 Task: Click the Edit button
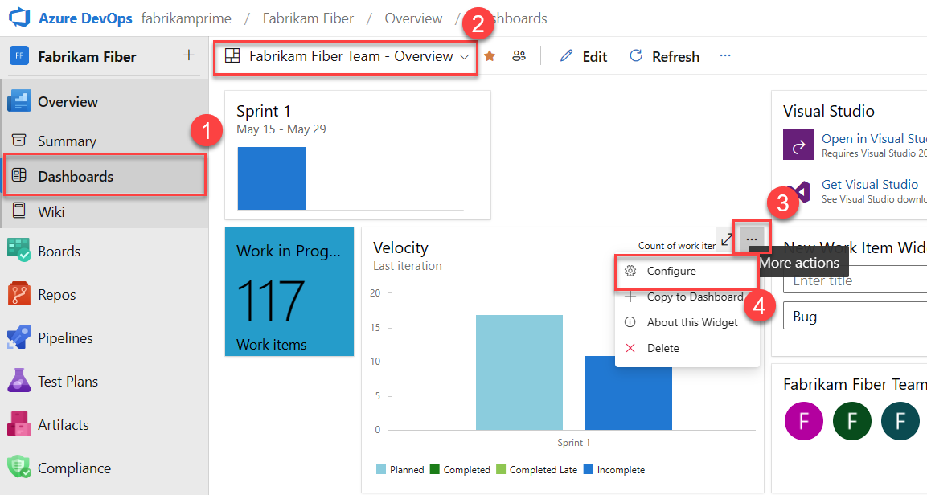pyautogui.click(x=583, y=56)
